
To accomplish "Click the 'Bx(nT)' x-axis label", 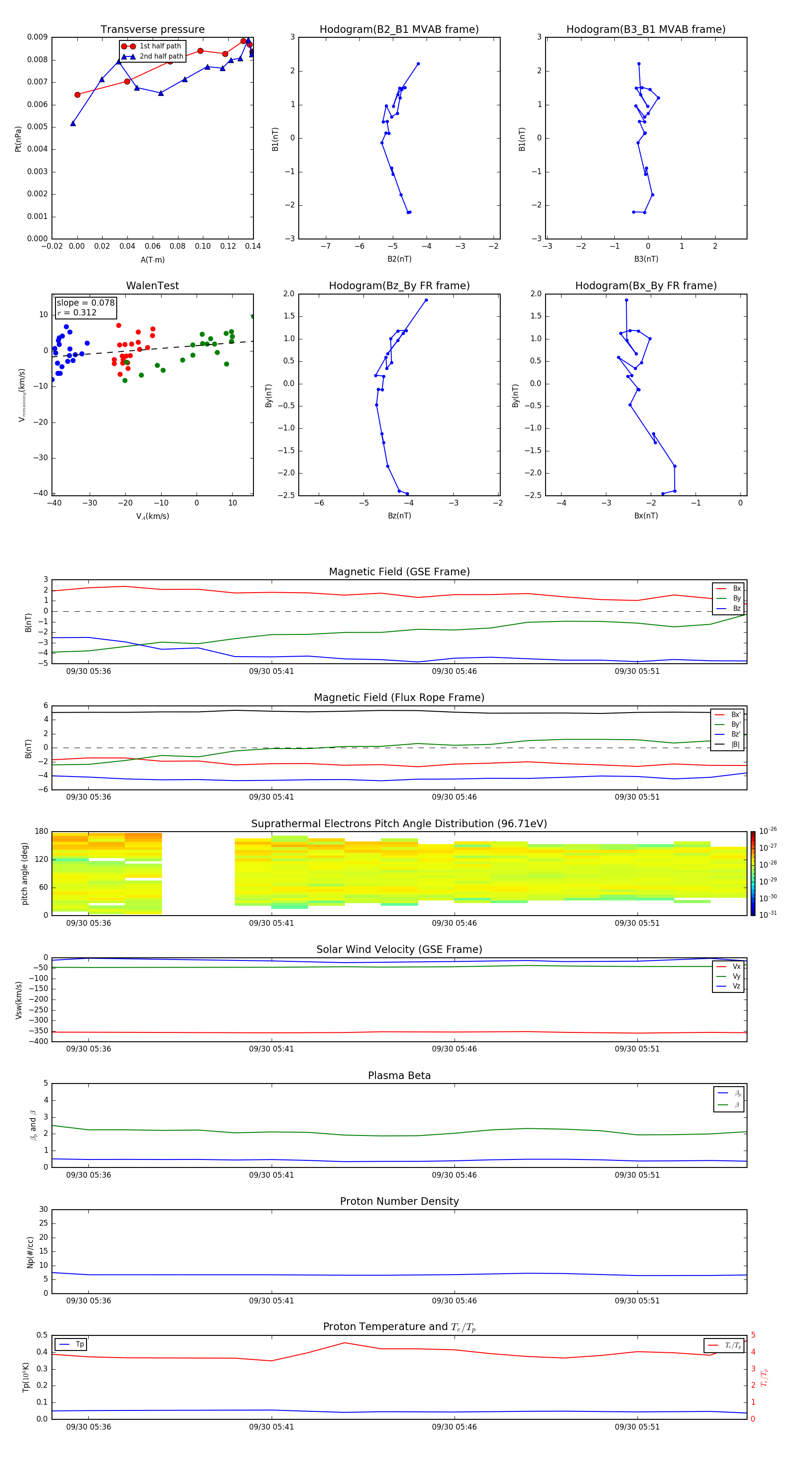I will (x=646, y=516).
